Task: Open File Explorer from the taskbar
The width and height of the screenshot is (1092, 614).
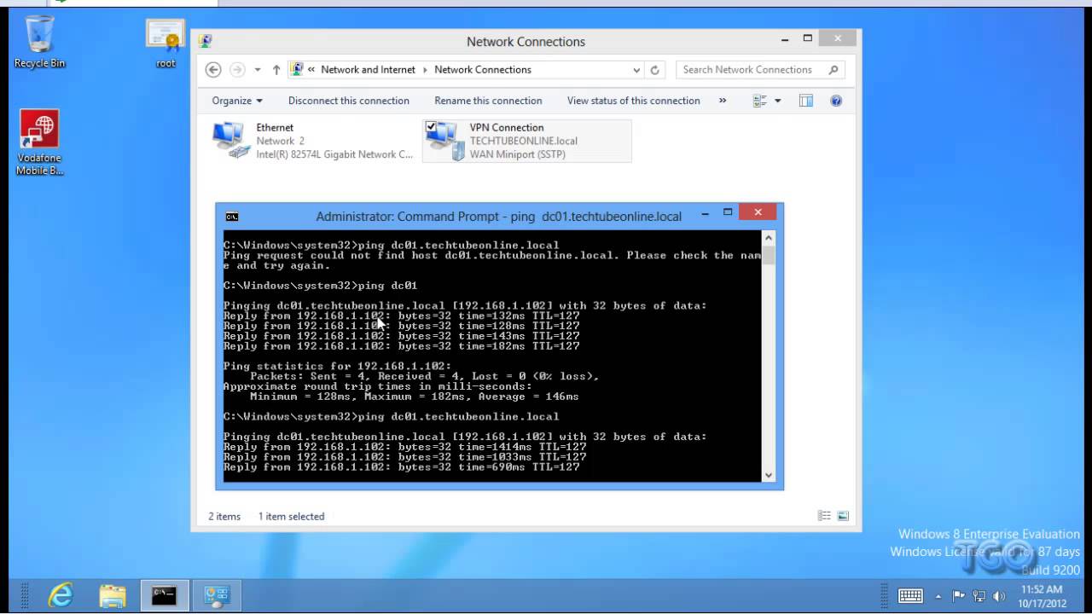Action: click(113, 595)
